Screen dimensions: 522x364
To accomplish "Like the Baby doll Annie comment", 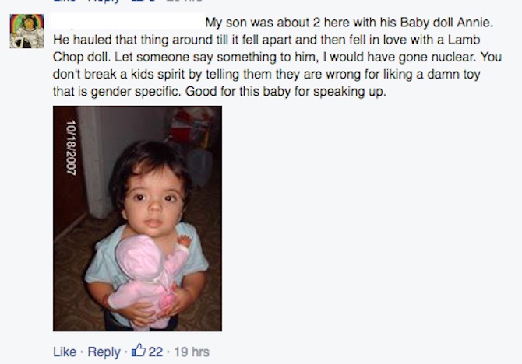I will pos(64,352).
